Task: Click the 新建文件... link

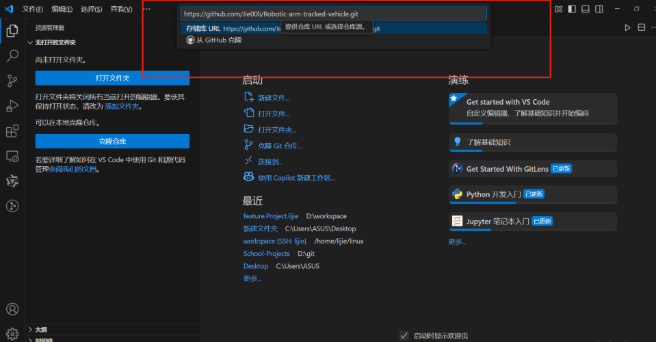Action: pyautogui.click(x=274, y=98)
